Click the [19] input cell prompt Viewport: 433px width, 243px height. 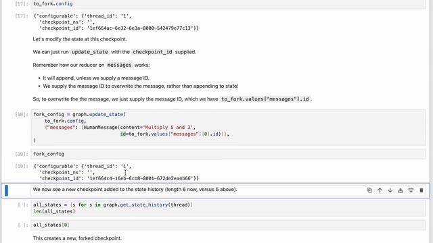[22, 154]
